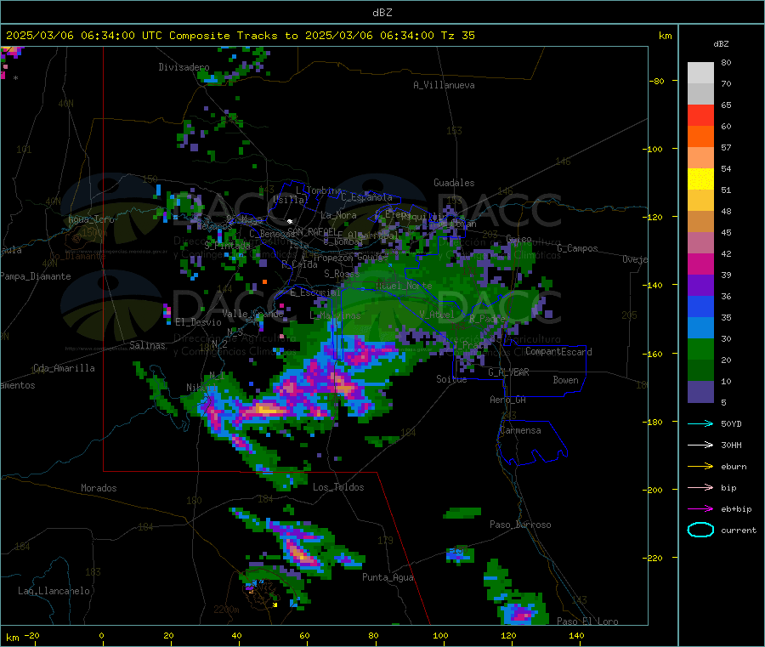The width and height of the screenshot is (765, 647).
Task: Click the 'Cda_Amarilla' map label
Action: [x=64, y=368]
